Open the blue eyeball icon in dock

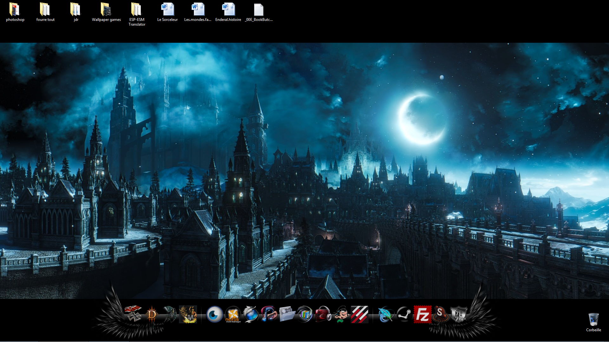tap(215, 314)
